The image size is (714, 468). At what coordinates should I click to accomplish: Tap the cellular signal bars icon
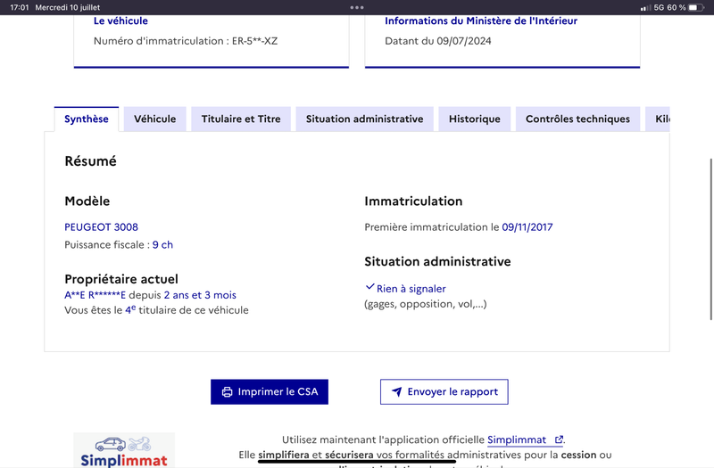pos(645,8)
